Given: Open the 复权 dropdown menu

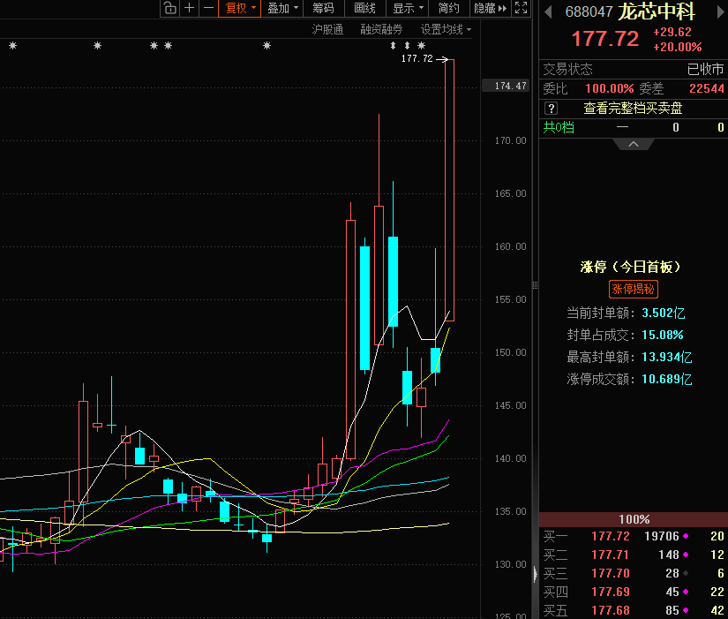Looking at the screenshot, I should click(240, 8).
